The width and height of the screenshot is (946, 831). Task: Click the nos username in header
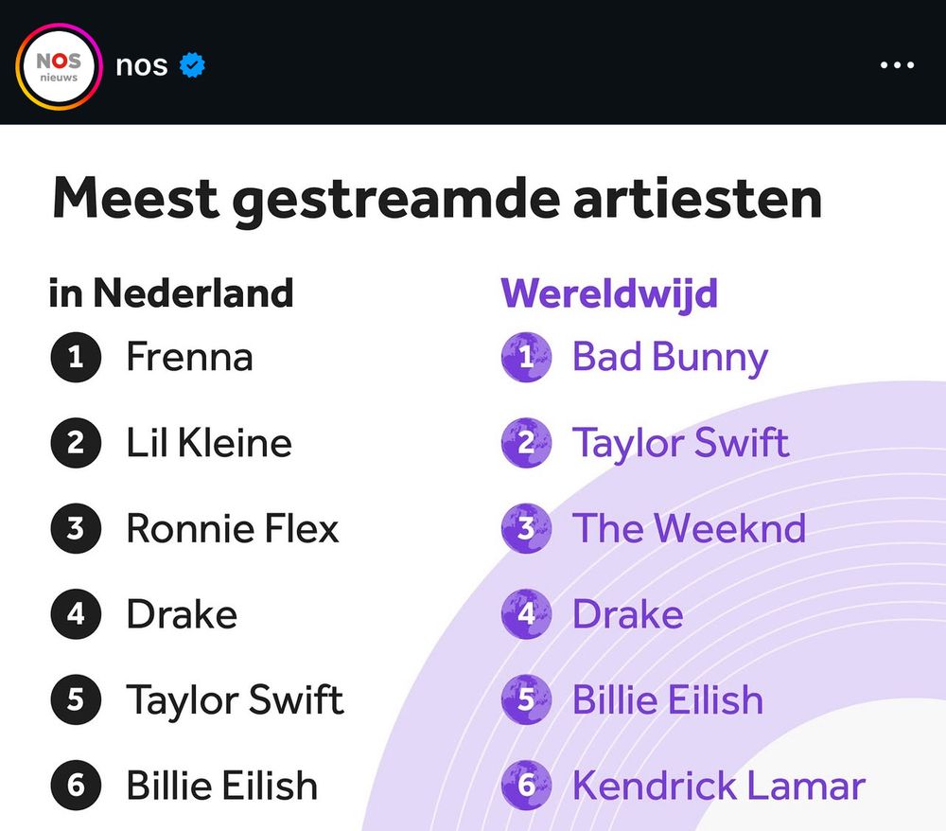(x=142, y=65)
